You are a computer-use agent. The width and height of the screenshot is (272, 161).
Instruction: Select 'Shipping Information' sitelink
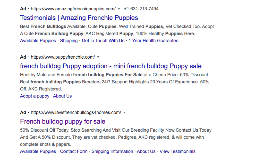point(112,151)
